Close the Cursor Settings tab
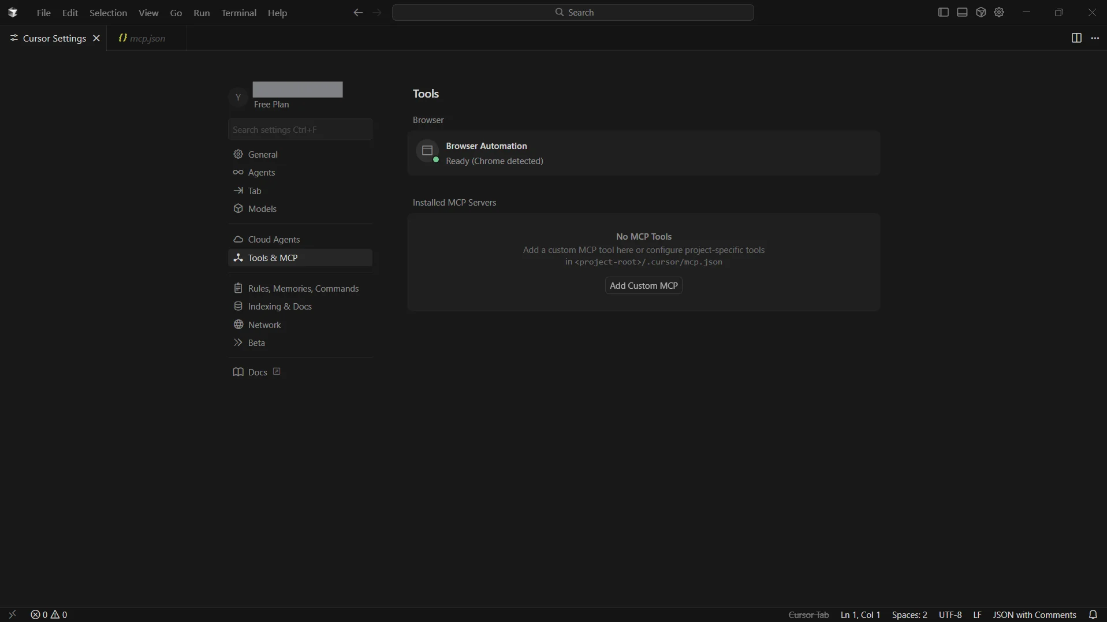The height and width of the screenshot is (622, 1107). [96, 38]
